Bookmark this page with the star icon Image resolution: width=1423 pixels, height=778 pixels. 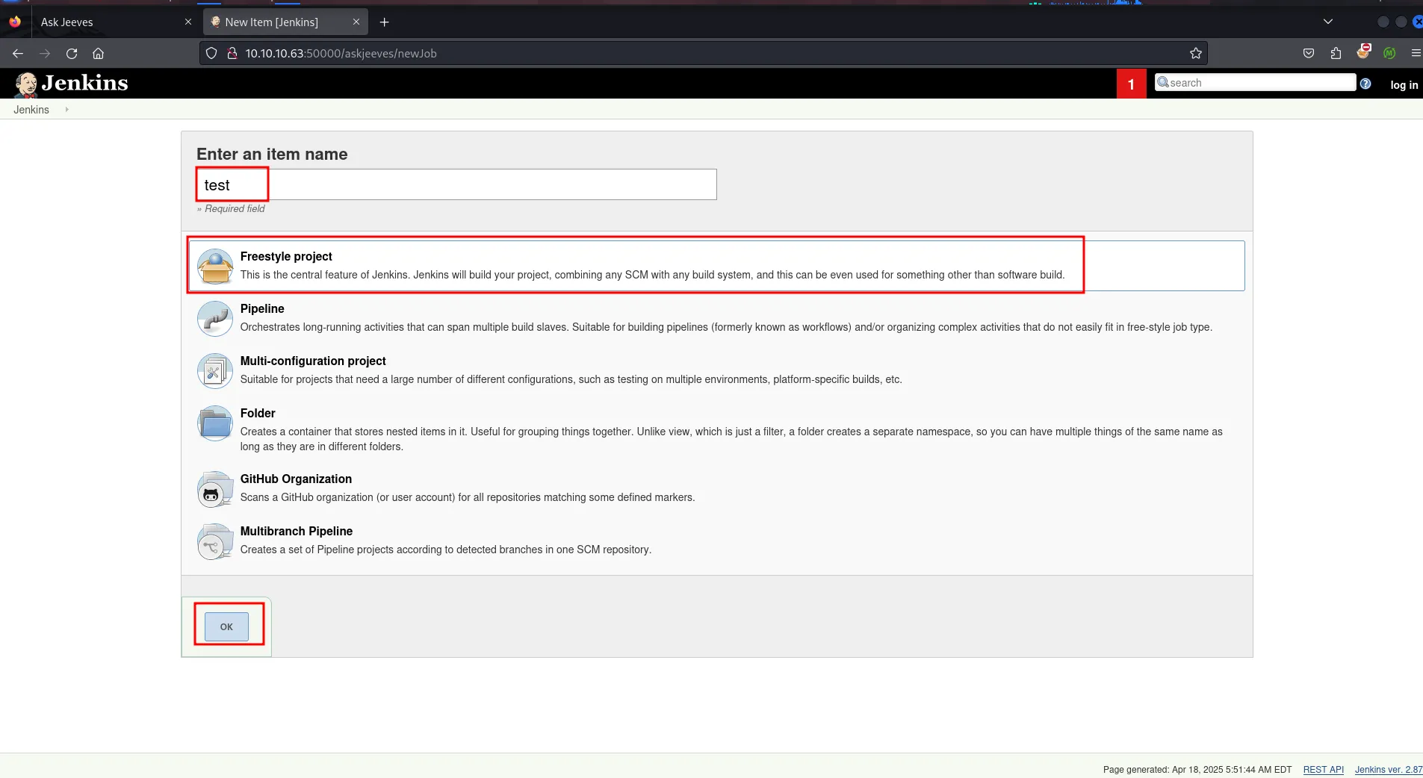tap(1196, 53)
